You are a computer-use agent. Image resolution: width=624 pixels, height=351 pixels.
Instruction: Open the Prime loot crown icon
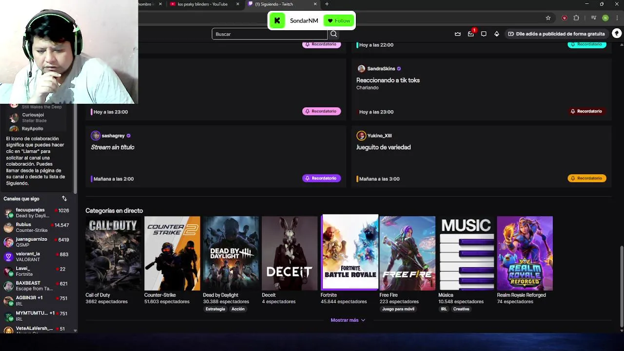(458, 34)
